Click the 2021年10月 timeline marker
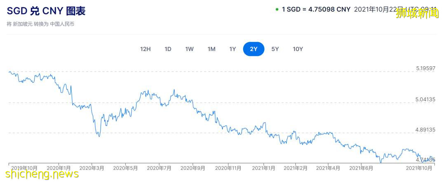The height and width of the screenshot is (182, 445). [419, 168]
